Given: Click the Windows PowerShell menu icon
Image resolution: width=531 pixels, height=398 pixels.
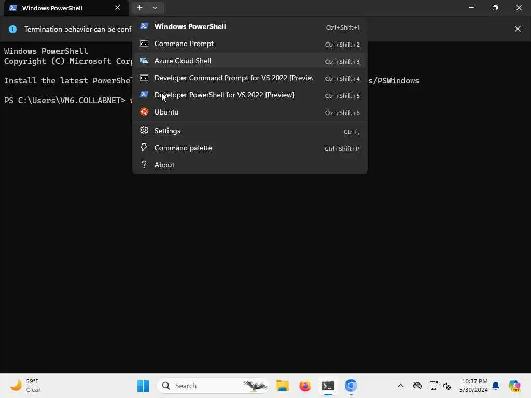Looking at the screenshot, I should (x=144, y=26).
